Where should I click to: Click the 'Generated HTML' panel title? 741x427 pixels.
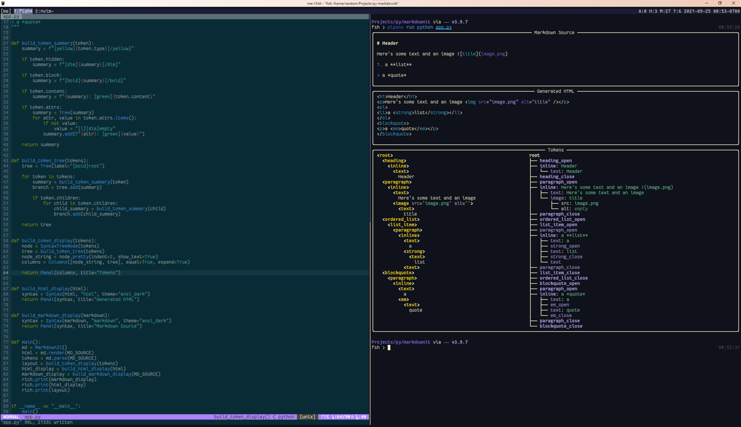555,91
